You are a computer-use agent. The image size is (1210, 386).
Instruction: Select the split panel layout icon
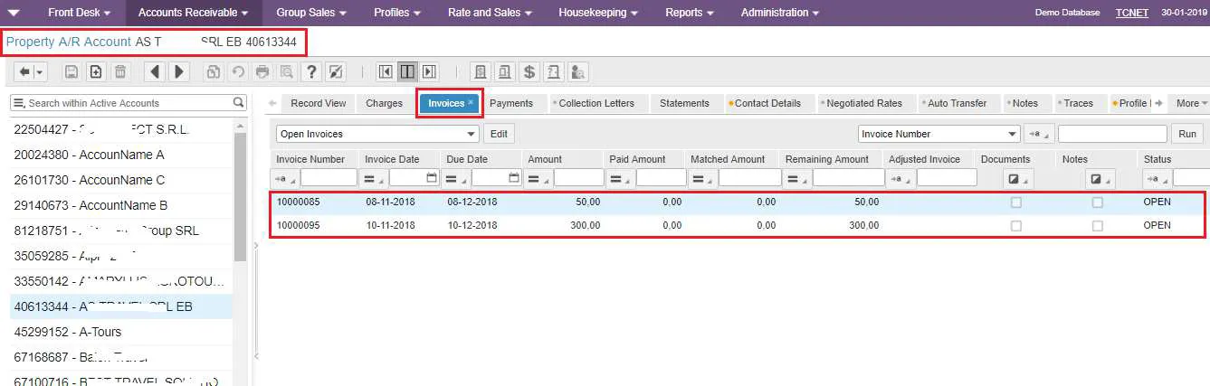pos(407,71)
